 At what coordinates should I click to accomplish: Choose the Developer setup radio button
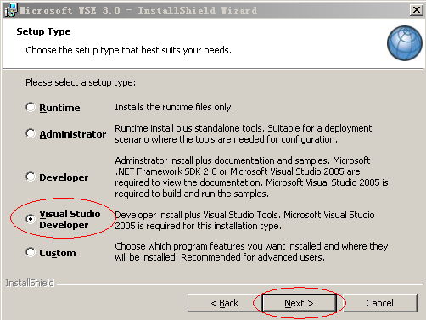click(x=31, y=177)
